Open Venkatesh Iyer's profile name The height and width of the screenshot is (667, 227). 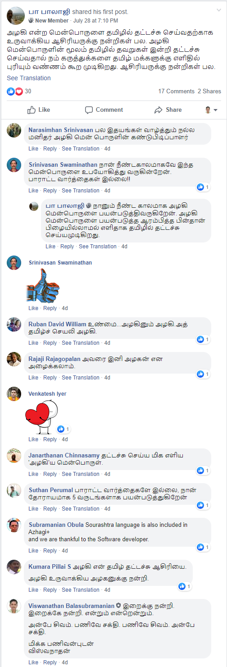(47, 394)
